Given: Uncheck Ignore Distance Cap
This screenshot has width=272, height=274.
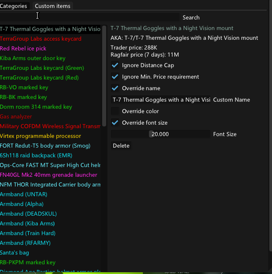Looking at the screenshot, I should (x=115, y=65).
